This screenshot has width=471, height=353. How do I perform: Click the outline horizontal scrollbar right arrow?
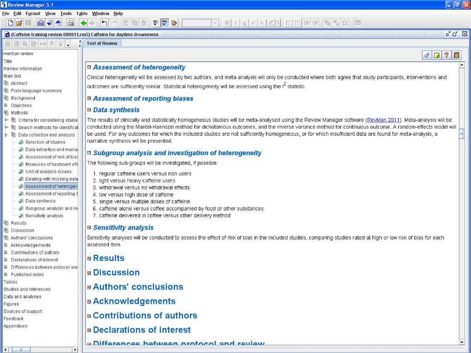point(75,350)
